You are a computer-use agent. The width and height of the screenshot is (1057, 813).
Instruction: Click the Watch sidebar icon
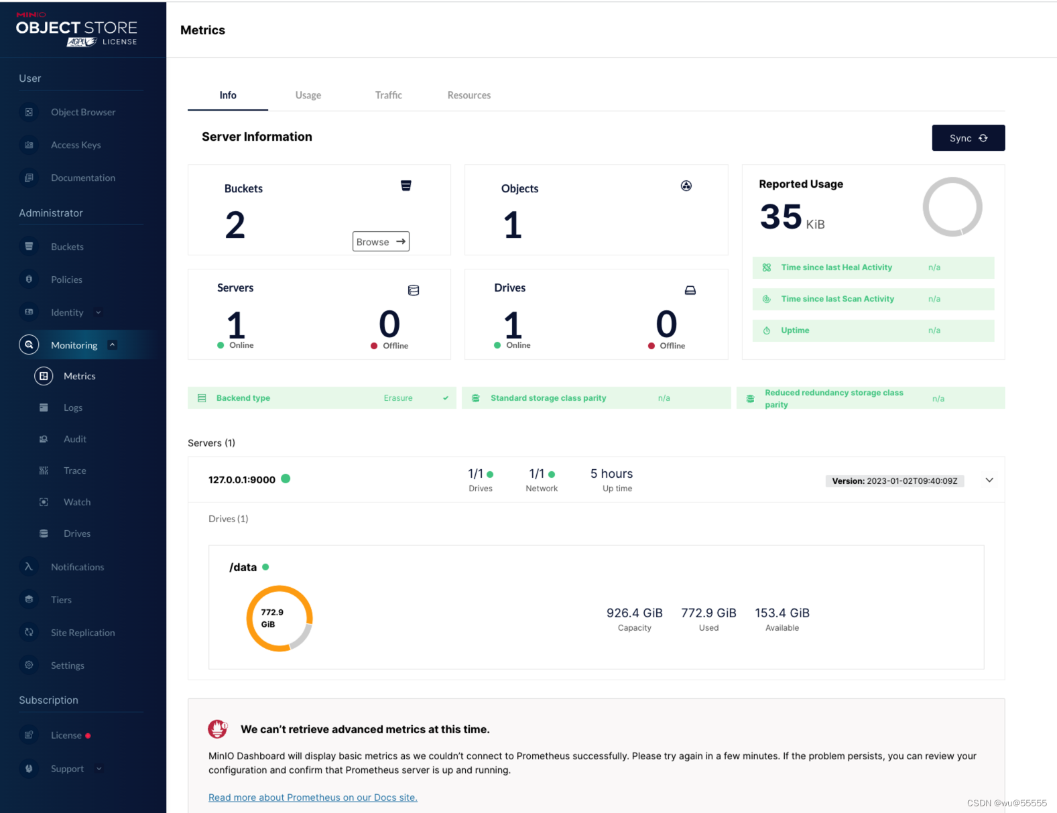click(44, 502)
